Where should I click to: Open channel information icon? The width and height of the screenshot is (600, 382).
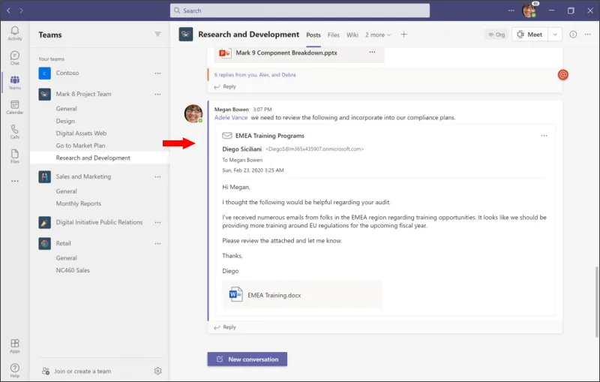pos(573,34)
